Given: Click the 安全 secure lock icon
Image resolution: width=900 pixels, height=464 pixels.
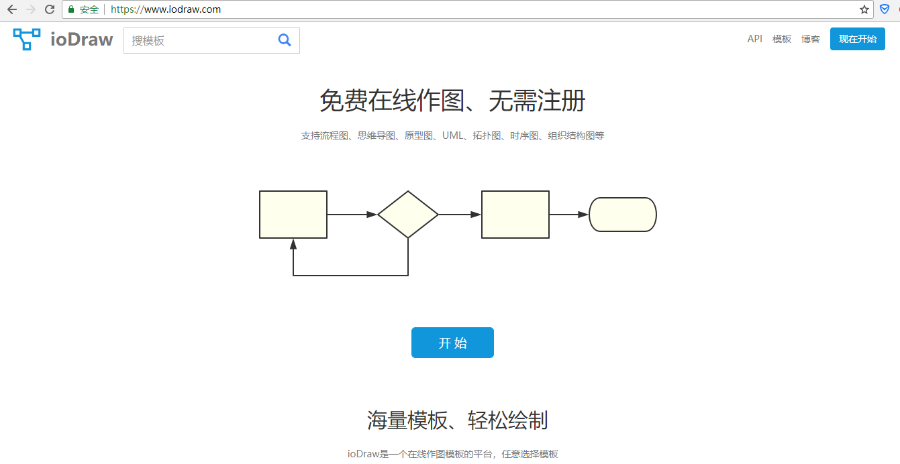Looking at the screenshot, I should (x=70, y=9).
